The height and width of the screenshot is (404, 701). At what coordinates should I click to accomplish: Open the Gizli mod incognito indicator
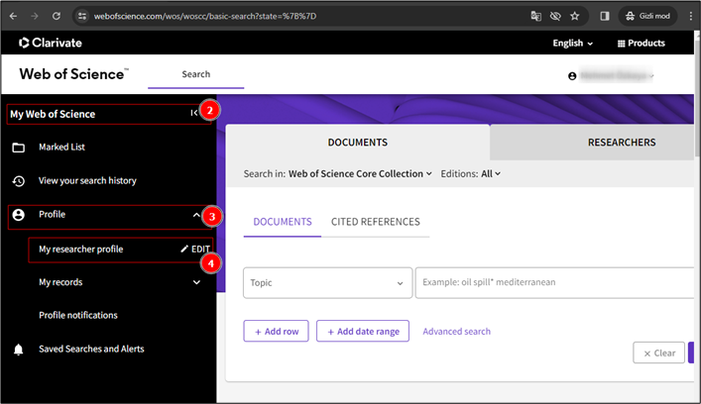click(648, 16)
